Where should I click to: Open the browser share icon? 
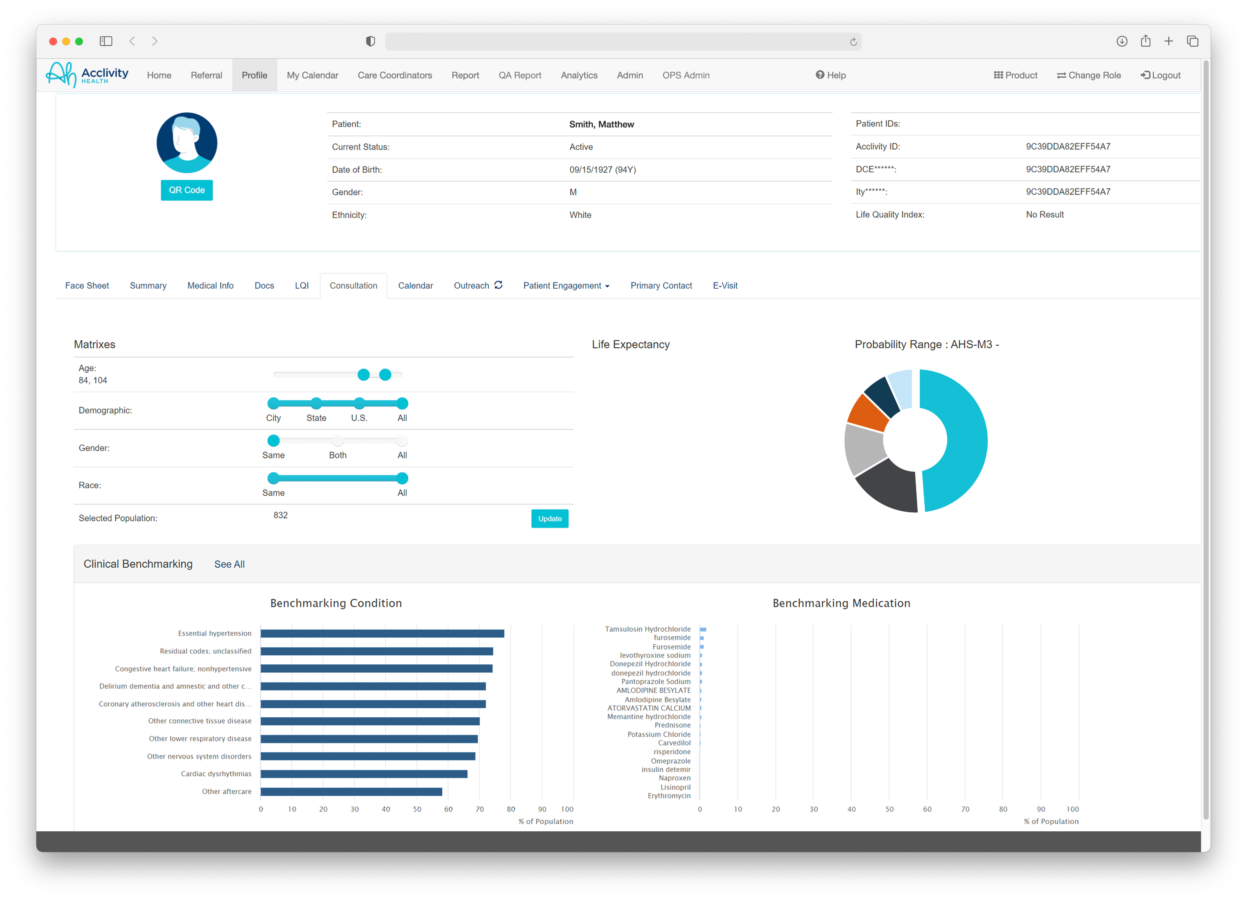1146,41
